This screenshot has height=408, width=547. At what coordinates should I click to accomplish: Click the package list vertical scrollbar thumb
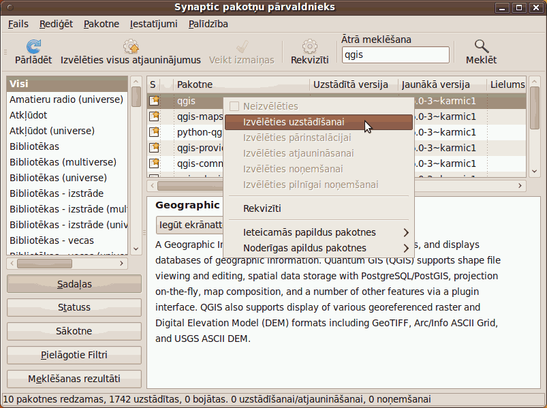coord(534,108)
